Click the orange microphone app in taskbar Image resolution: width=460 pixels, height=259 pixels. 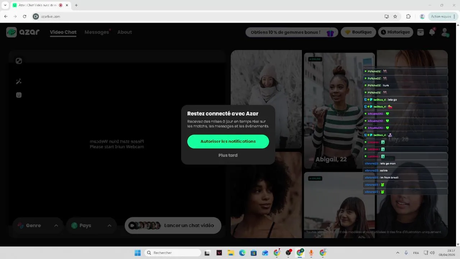coord(311,253)
